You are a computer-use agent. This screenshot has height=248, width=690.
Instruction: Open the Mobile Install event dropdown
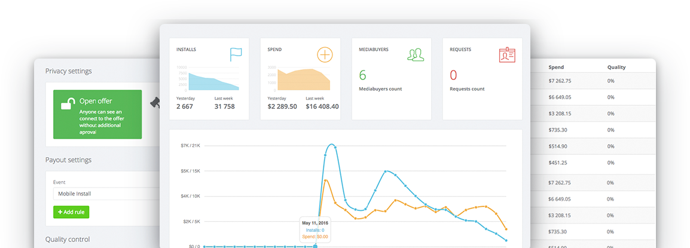click(106, 194)
